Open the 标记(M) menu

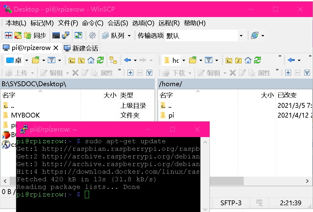42,23
